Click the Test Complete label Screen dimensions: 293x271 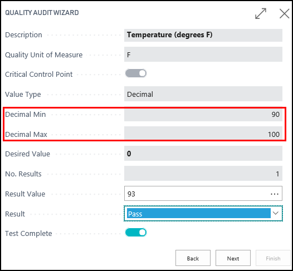click(28, 234)
